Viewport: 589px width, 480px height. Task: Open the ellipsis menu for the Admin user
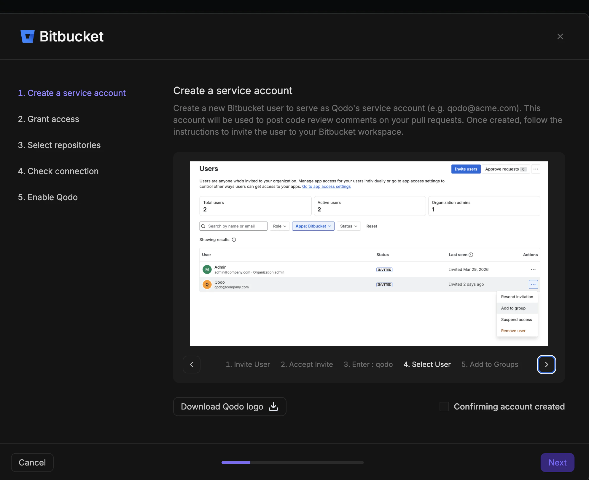click(x=533, y=269)
